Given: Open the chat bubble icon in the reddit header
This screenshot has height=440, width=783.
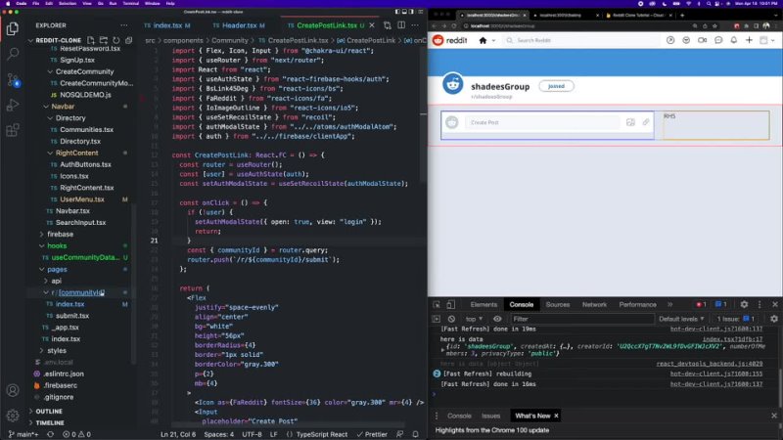Looking at the screenshot, I should (718, 40).
